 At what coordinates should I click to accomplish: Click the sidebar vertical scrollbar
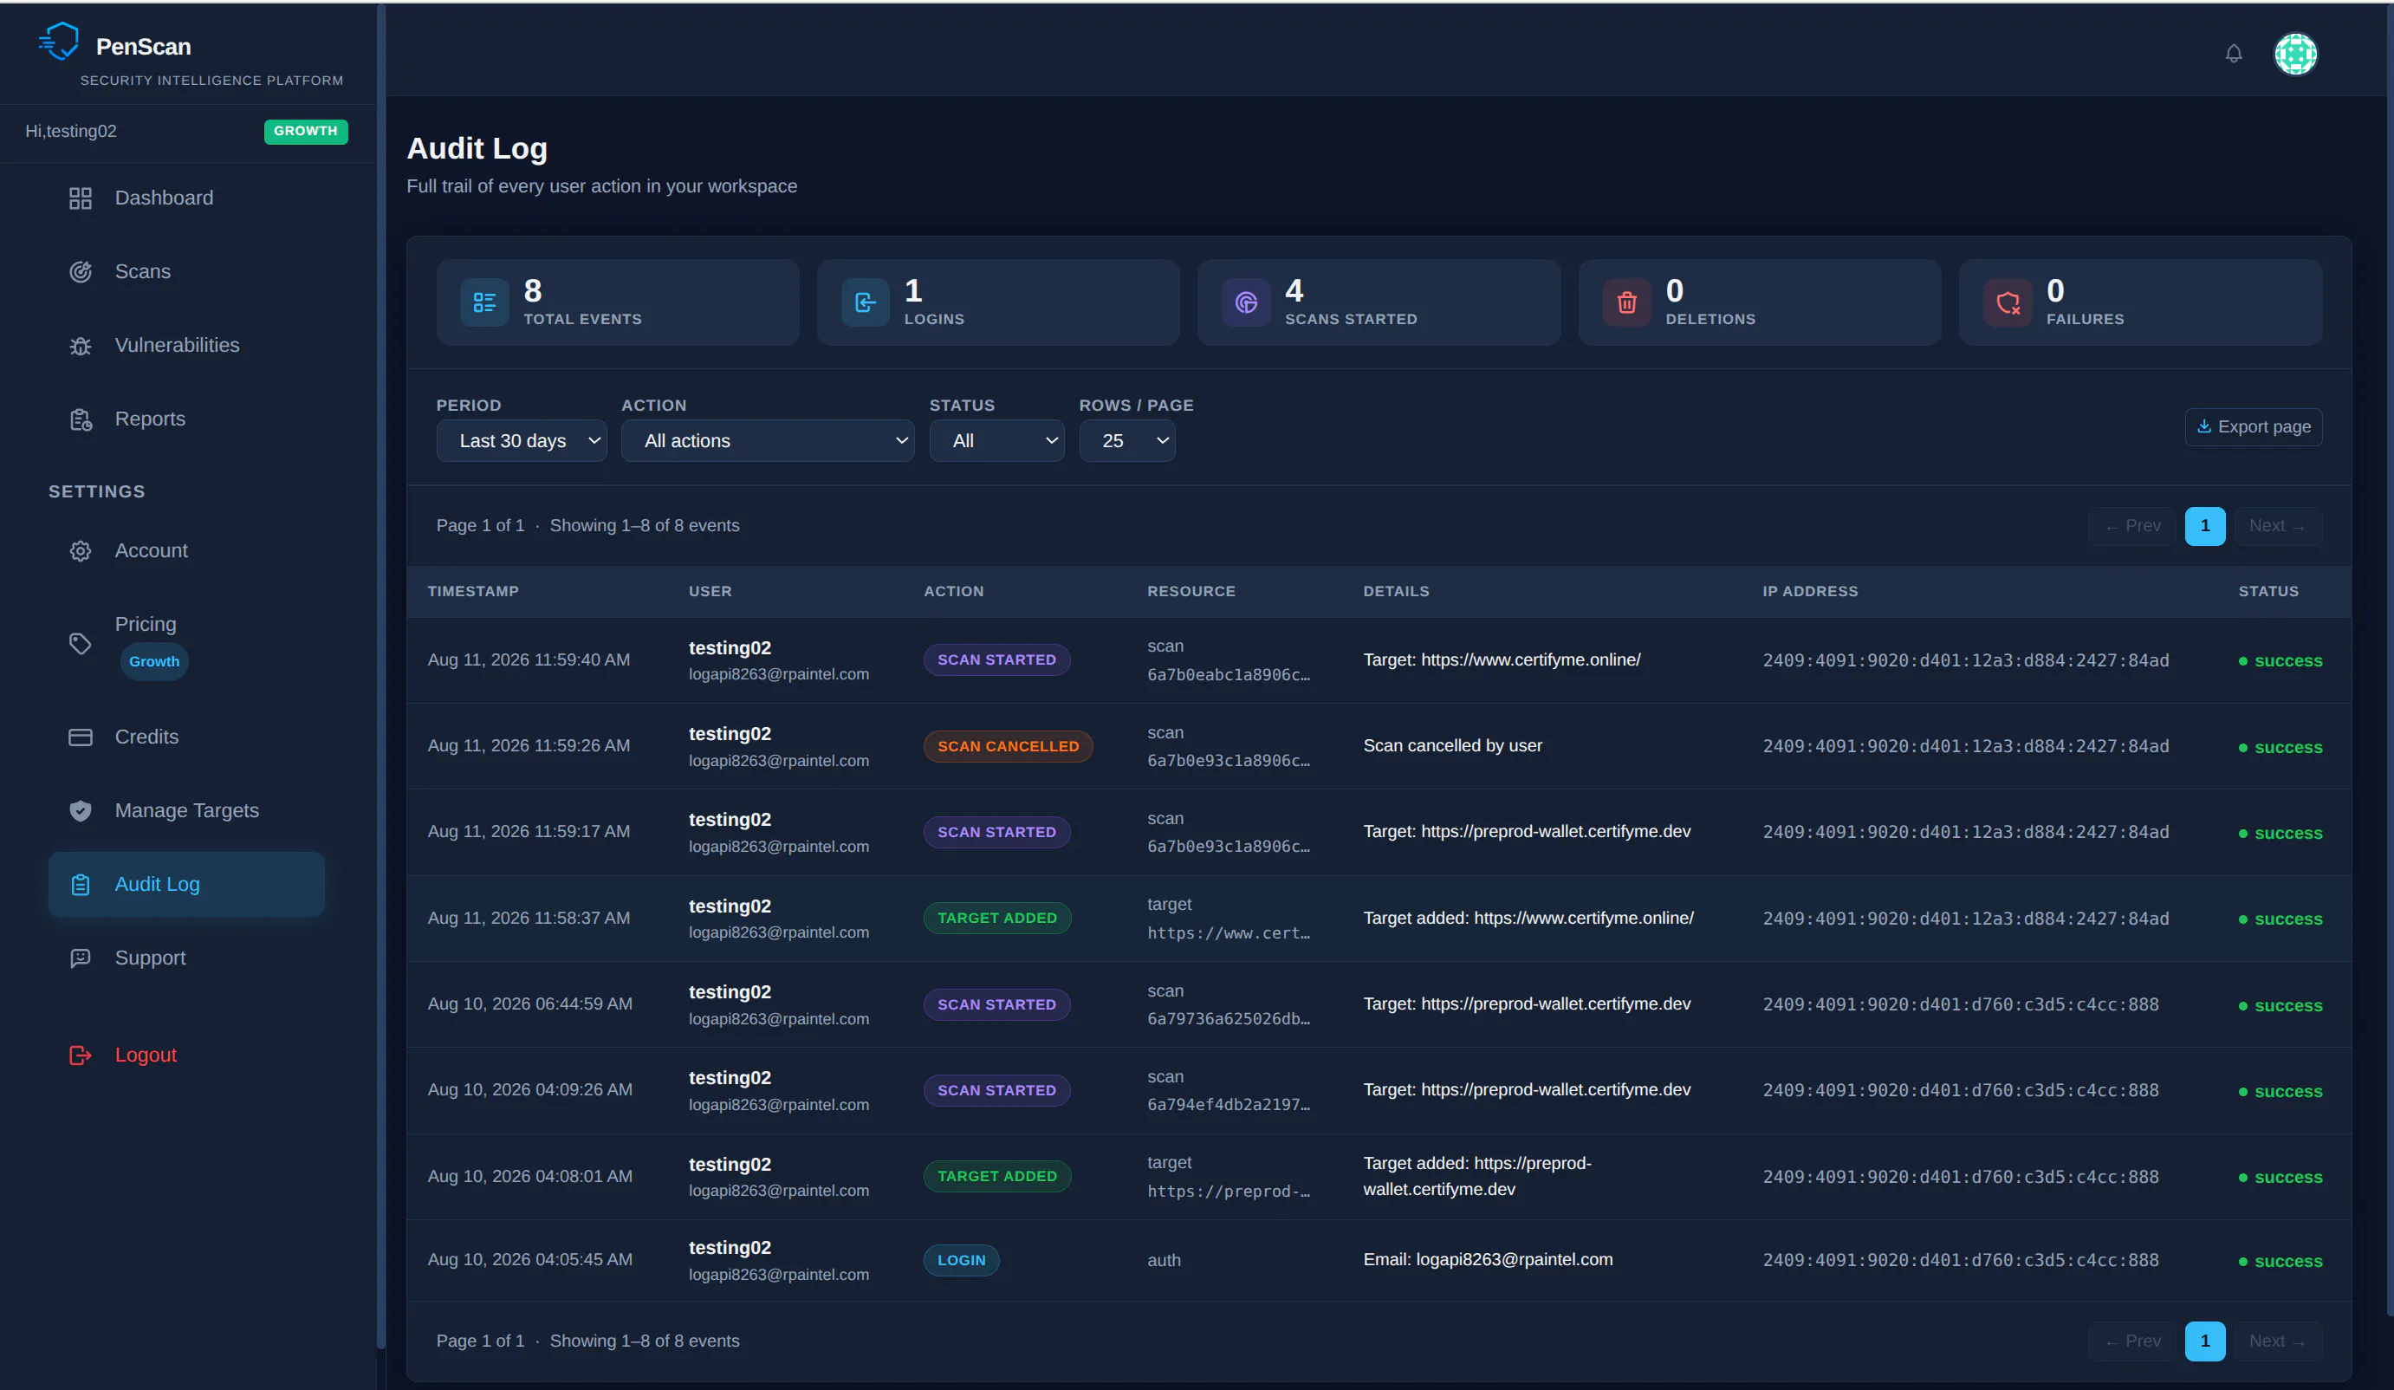pos(380,676)
